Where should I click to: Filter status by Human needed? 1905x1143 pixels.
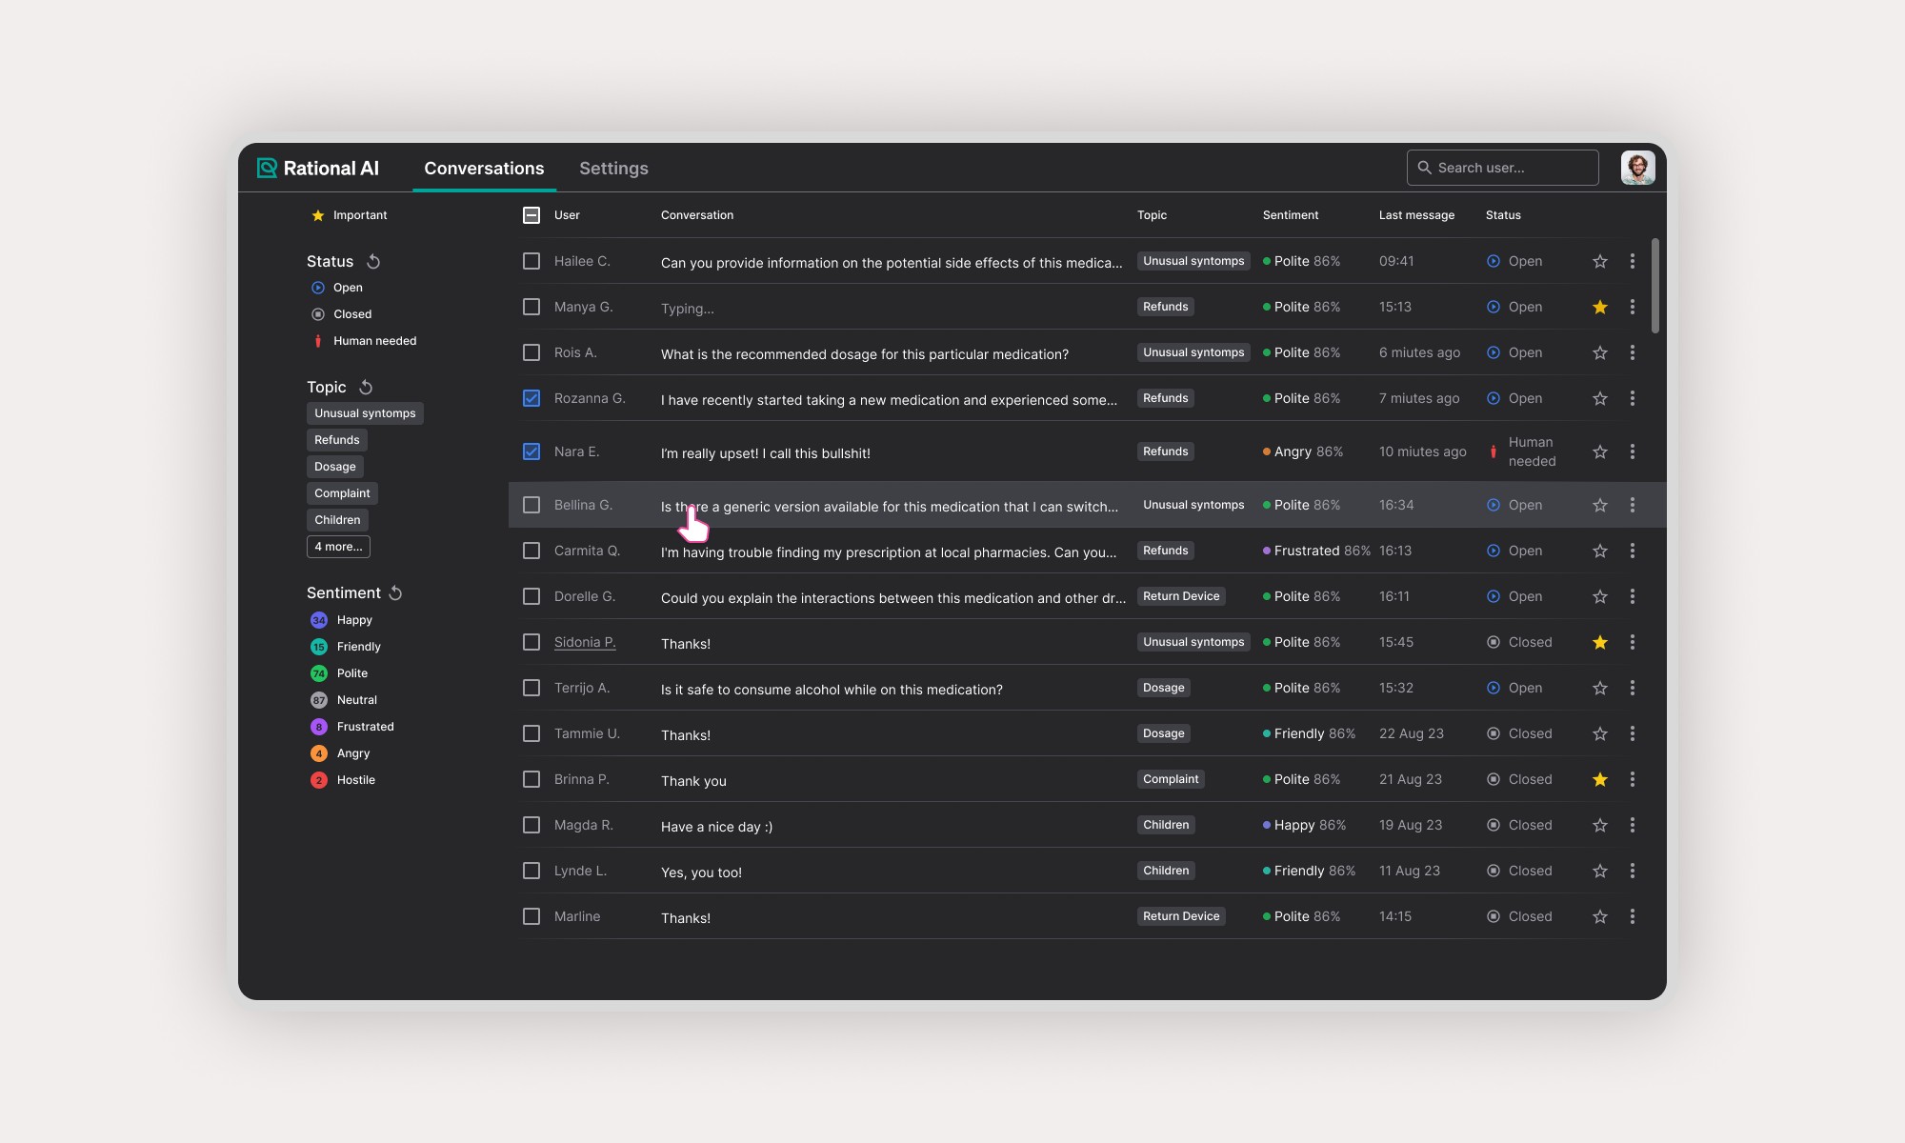pos(364,341)
